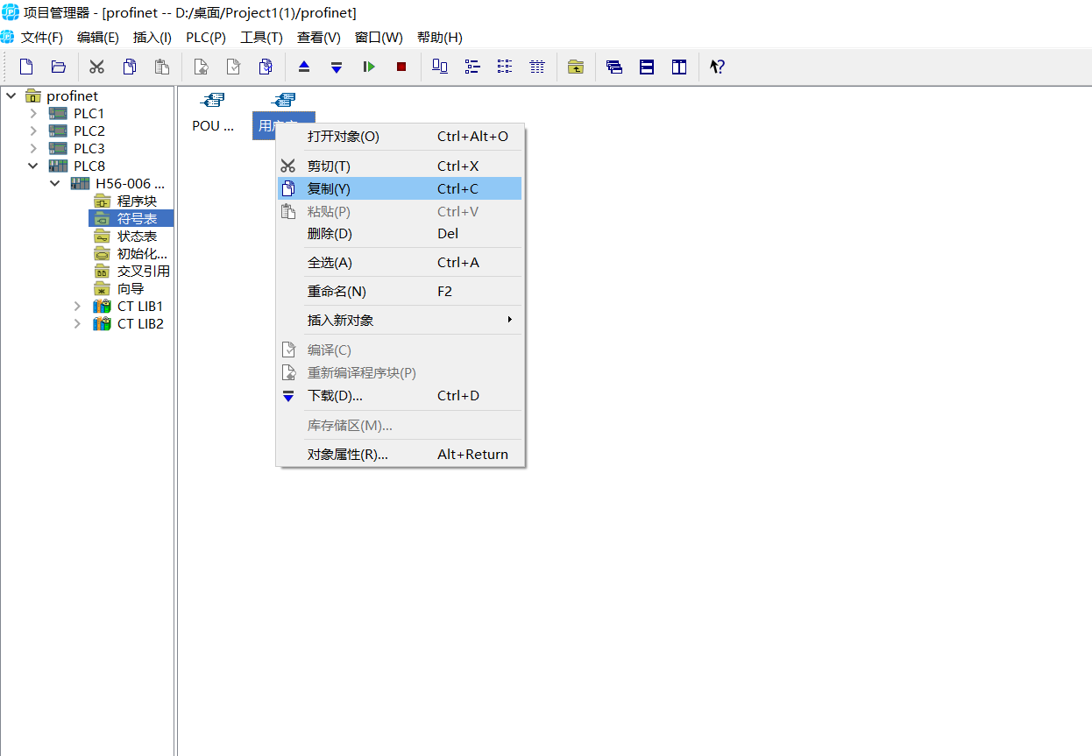Open the 文件(F) menu
The height and width of the screenshot is (756, 1092).
pos(42,37)
